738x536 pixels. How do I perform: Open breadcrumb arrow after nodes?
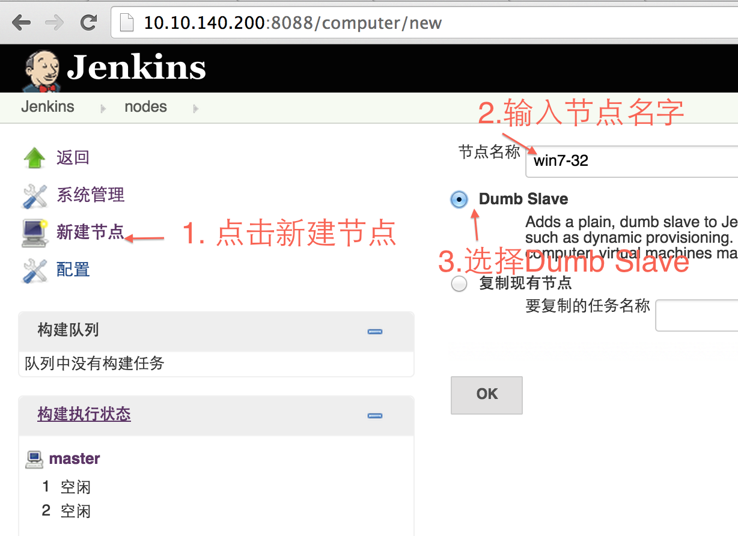point(195,109)
